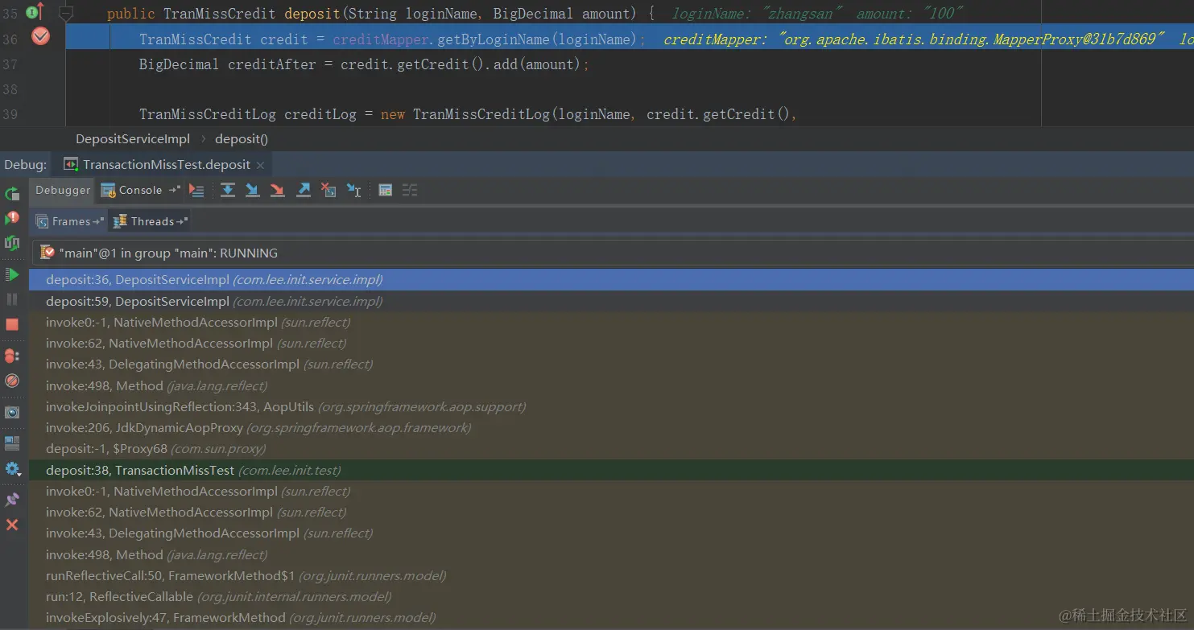Viewport: 1194px width, 630px height.
Task: Select frame invokeJoinpointUsingReflection:343, AopUtils
Action: [x=611, y=406]
